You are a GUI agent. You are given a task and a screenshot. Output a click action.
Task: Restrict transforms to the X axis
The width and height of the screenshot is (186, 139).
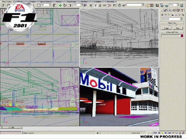91,5
